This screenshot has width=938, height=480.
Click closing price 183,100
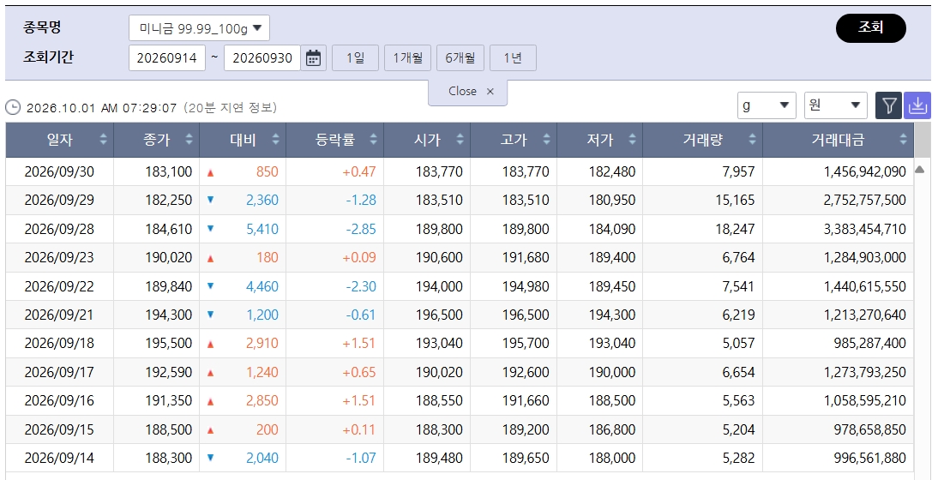tap(169, 171)
